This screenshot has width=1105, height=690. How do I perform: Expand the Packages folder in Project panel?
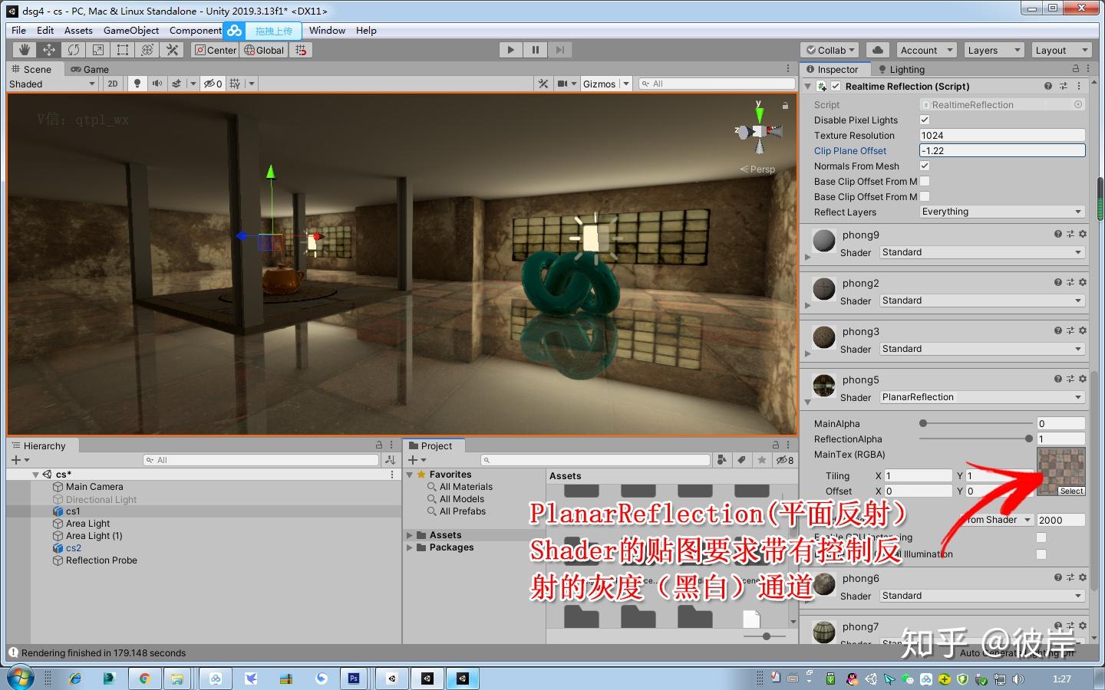point(411,547)
